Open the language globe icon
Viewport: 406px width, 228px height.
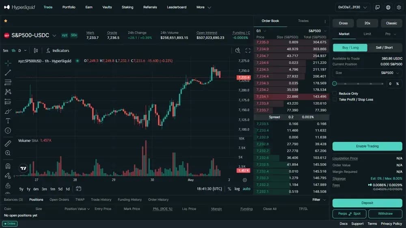[388, 7]
